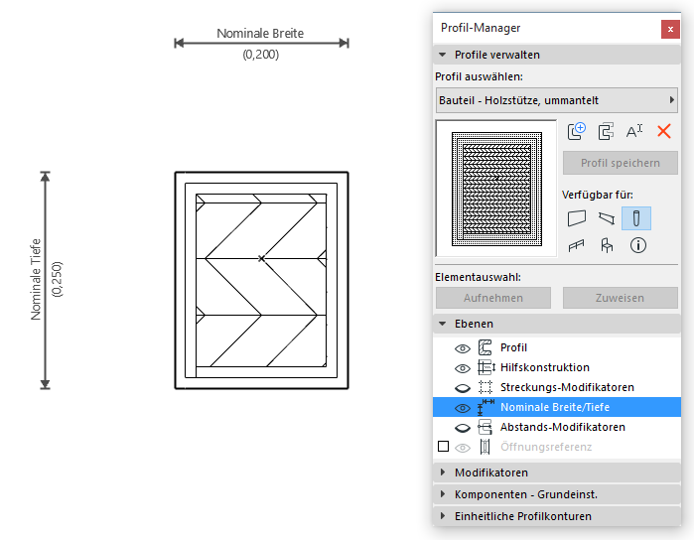
Task: Hide the Profil layer via eye
Action: click(x=463, y=348)
